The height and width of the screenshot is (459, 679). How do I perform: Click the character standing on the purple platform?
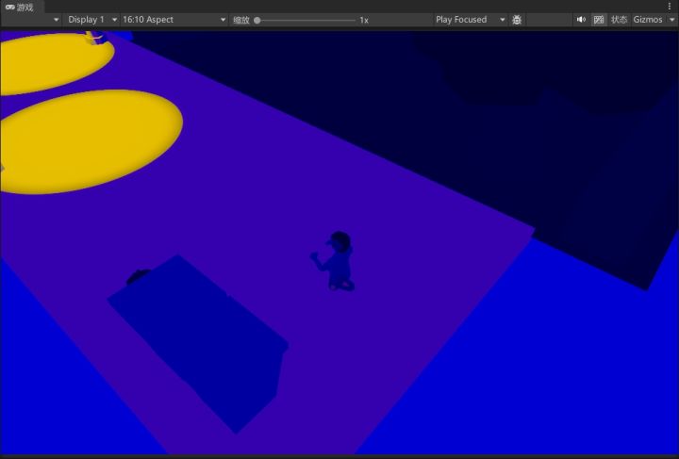click(339, 261)
